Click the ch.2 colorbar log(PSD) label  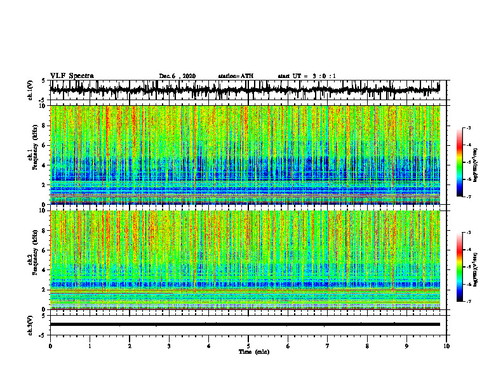[476, 269]
